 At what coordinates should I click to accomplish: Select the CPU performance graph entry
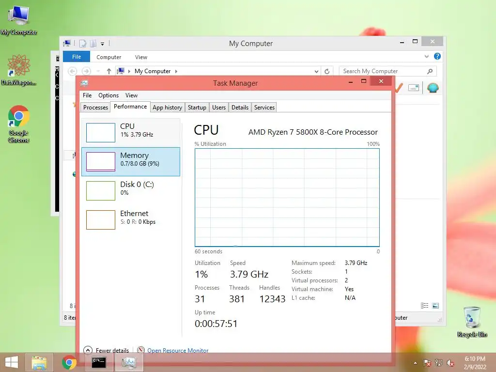(131, 132)
